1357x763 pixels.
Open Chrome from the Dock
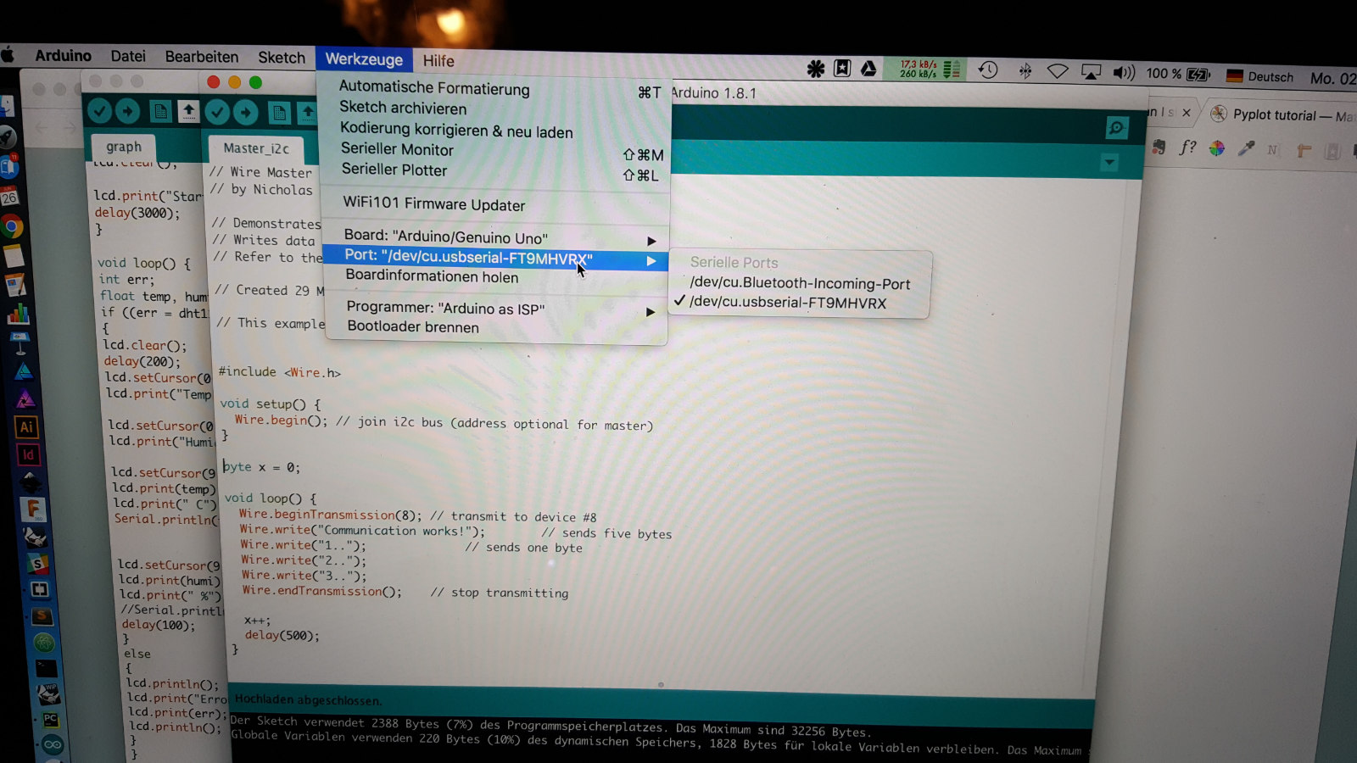pyautogui.click(x=12, y=226)
